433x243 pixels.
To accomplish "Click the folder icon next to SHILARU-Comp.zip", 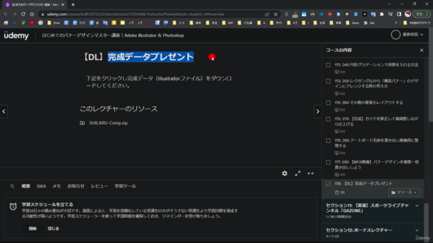I will click(x=83, y=123).
